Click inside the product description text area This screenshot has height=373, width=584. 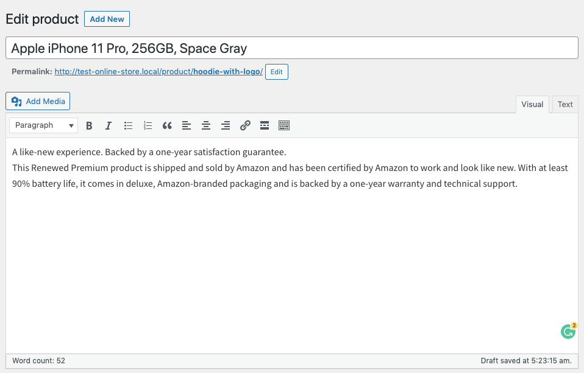pyautogui.click(x=292, y=245)
